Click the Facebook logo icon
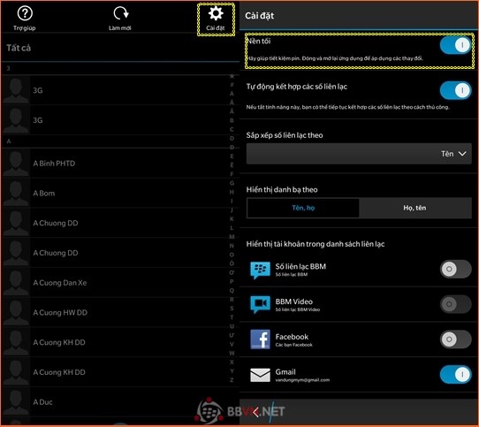The height and width of the screenshot is (427, 479). click(x=260, y=339)
